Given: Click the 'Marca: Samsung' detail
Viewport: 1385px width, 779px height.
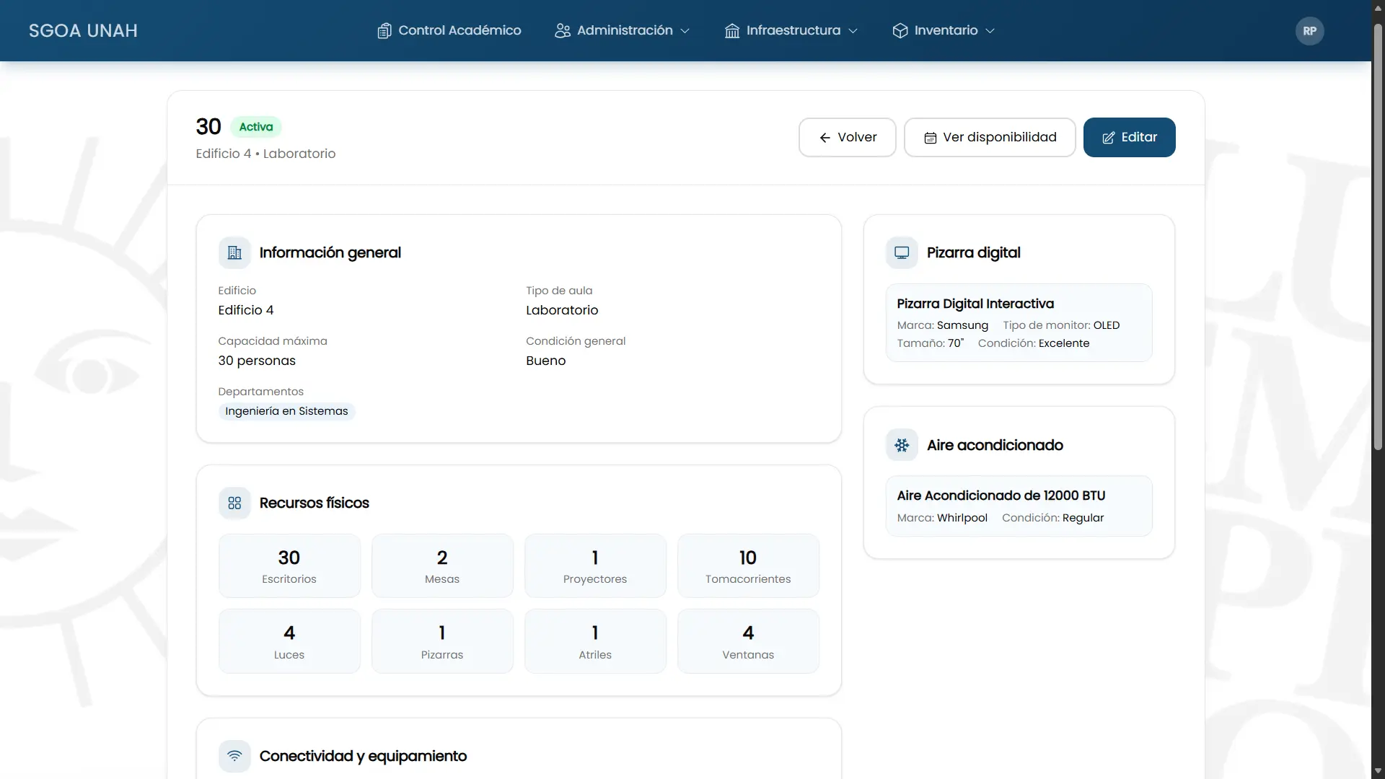Looking at the screenshot, I should tap(943, 325).
